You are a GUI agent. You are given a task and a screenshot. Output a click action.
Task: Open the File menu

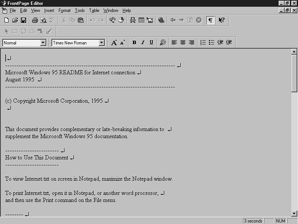click(13, 10)
